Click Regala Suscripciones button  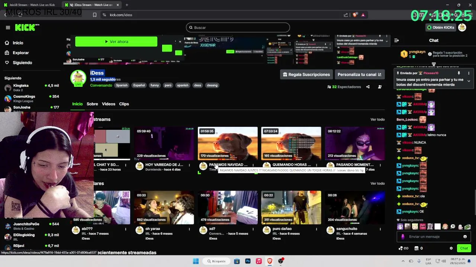pyautogui.click(x=306, y=75)
